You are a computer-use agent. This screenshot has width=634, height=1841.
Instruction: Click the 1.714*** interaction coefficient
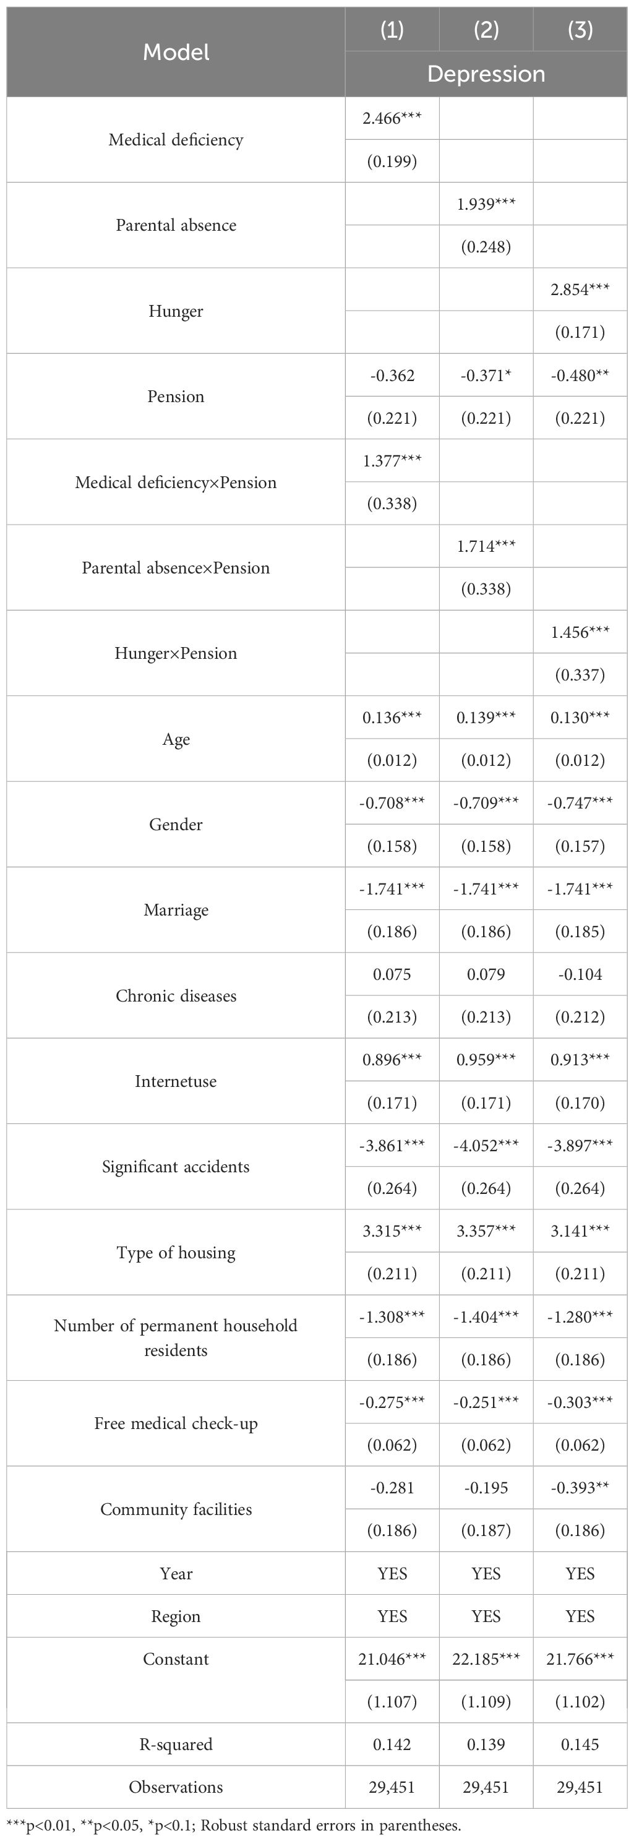tap(486, 546)
